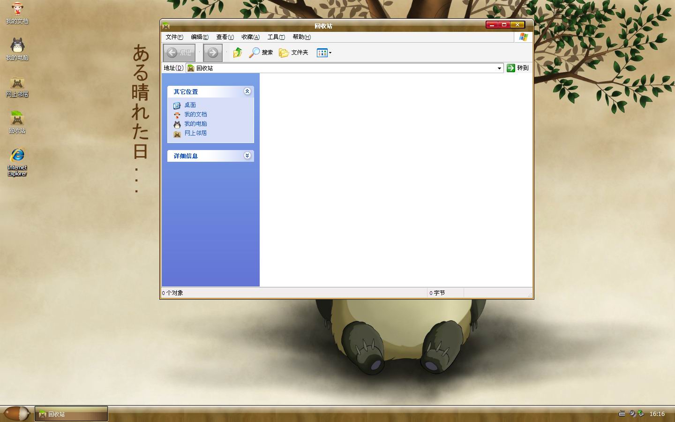The height and width of the screenshot is (422, 675).
Task: Open the Search (搜索) pane
Action: pos(261,53)
